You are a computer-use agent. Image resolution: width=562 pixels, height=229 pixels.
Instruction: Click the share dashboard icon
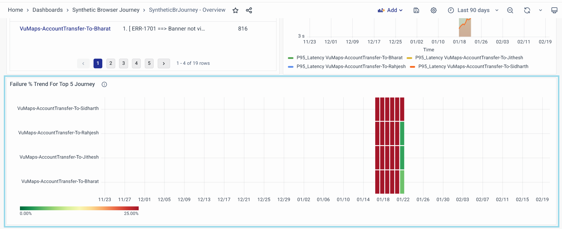pyautogui.click(x=249, y=11)
